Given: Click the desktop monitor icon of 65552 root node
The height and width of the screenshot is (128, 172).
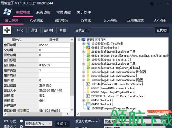Looking at the screenshot, I should [83, 40].
